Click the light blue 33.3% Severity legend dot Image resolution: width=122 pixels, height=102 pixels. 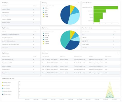(x=43, y=10)
